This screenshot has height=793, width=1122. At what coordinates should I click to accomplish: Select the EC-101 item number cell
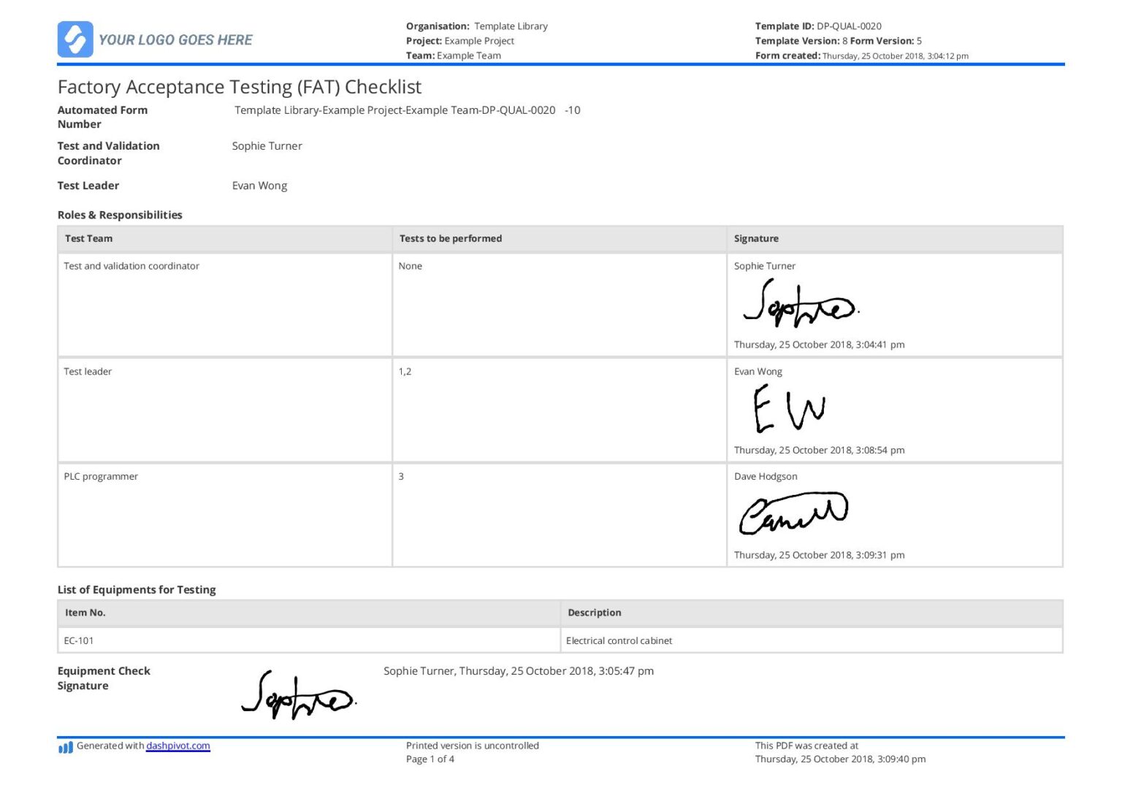(x=79, y=640)
